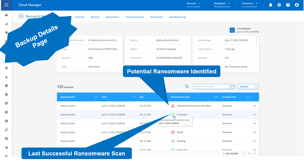
Task: Open the user profile icon
Action: [297, 5]
